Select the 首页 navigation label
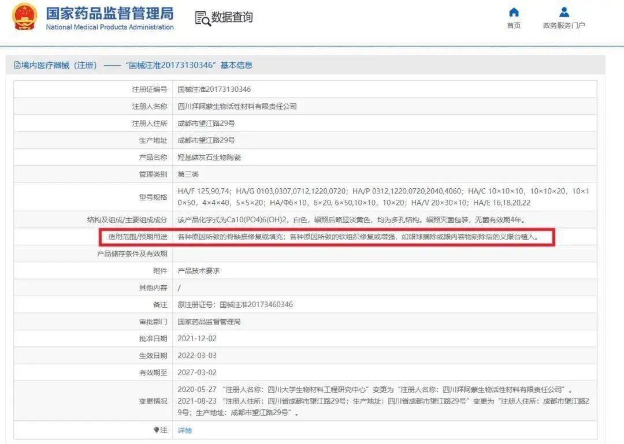This screenshot has width=624, height=444. (x=514, y=25)
